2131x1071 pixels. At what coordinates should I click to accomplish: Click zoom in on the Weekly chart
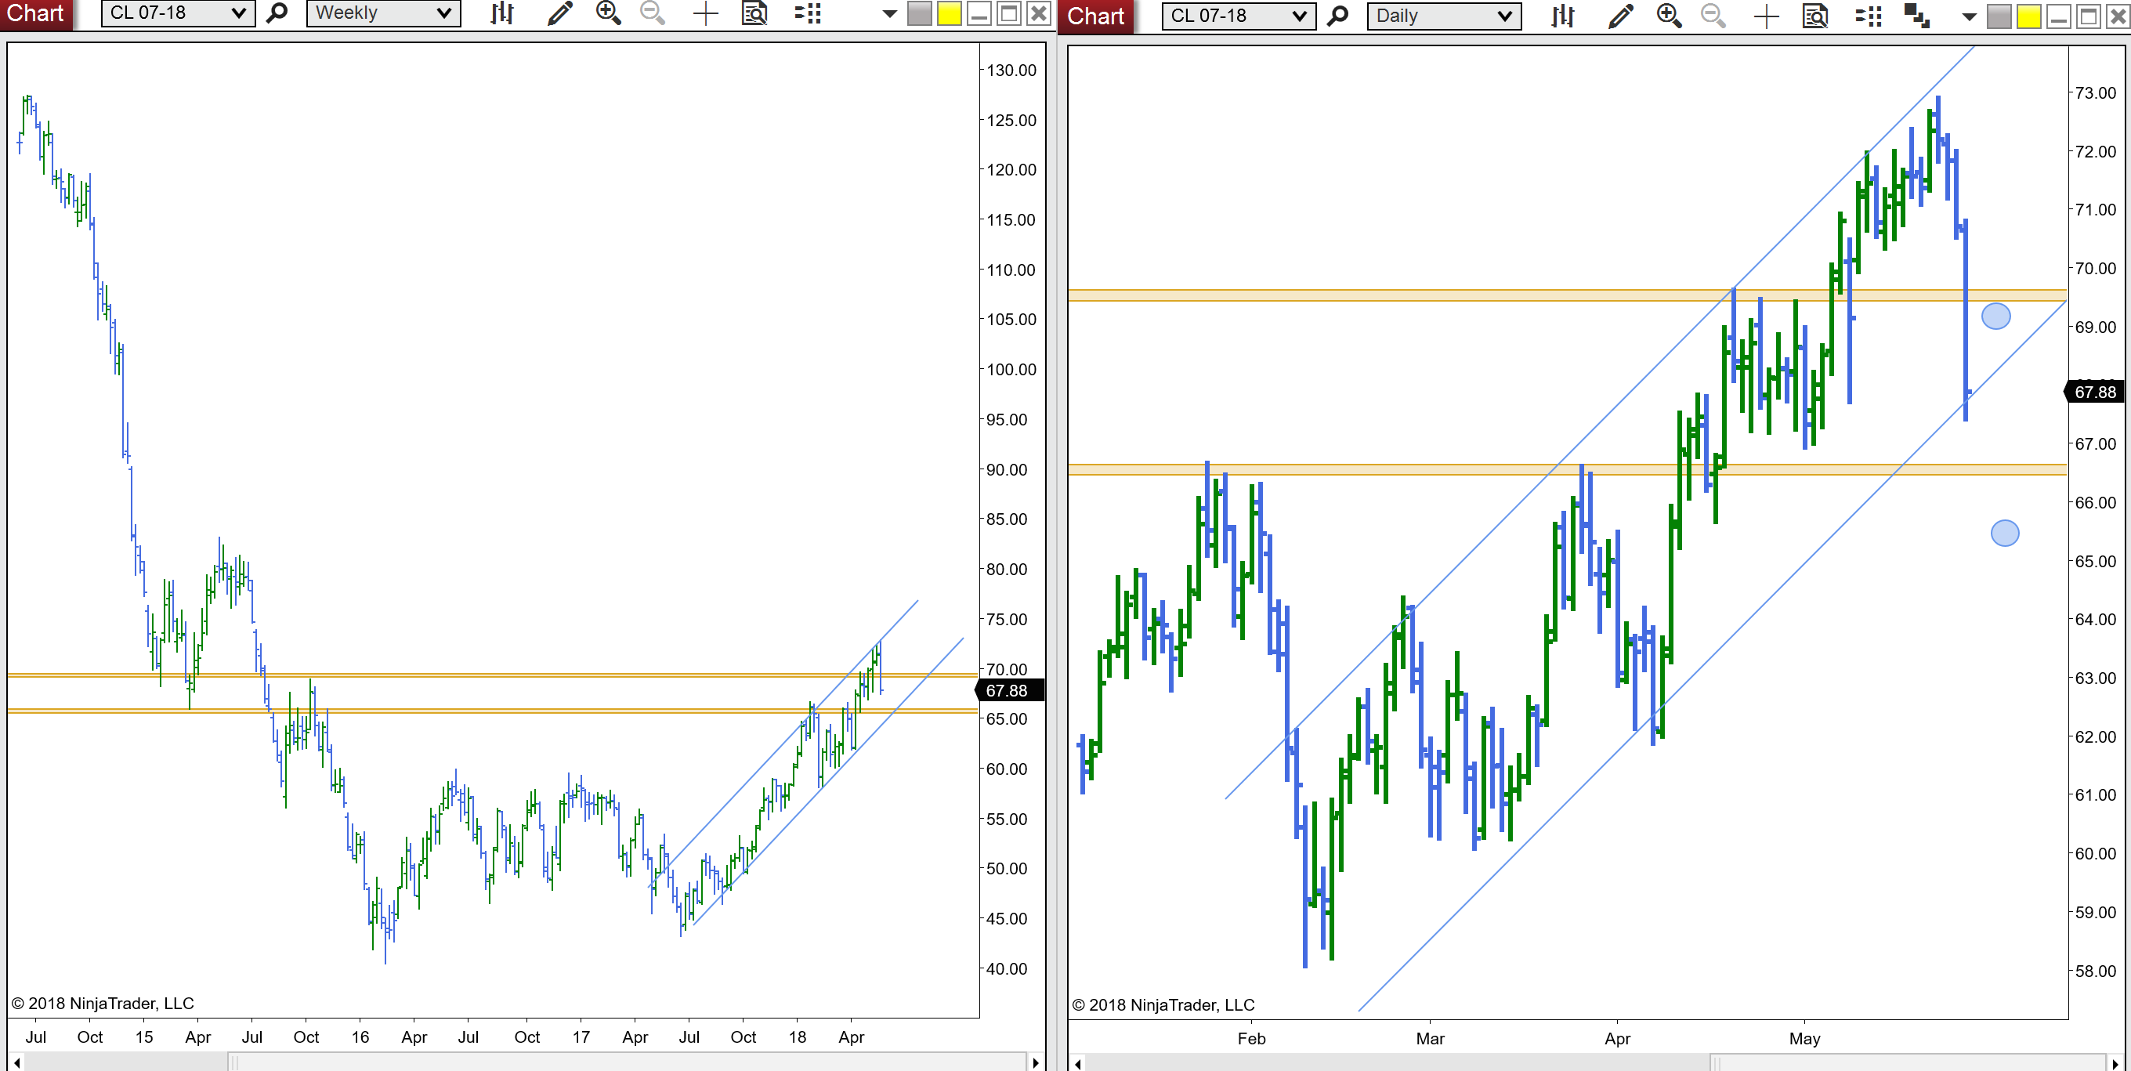coord(608,13)
